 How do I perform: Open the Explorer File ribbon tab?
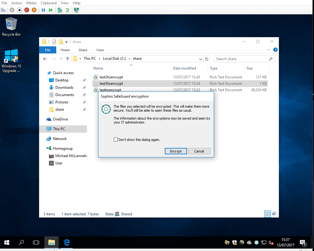click(48, 50)
